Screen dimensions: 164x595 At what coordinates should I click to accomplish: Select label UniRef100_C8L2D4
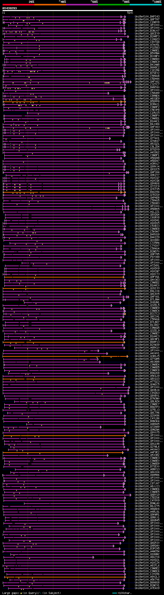pyautogui.click(x=147, y=147)
